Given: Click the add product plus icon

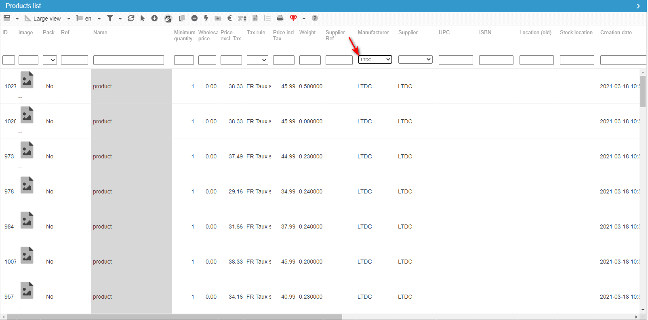Looking at the screenshot, I should point(154,18).
